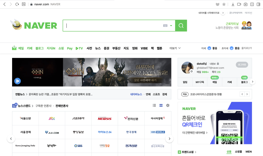The width and height of the screenshot is (263, 156).
Task: Open the on-screen keyboard icon in search box
Action: coord(165,25)
